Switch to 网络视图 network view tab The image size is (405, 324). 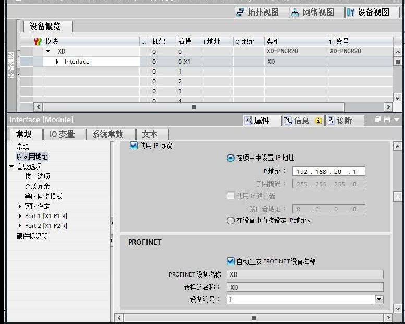[x=317, y=12]
